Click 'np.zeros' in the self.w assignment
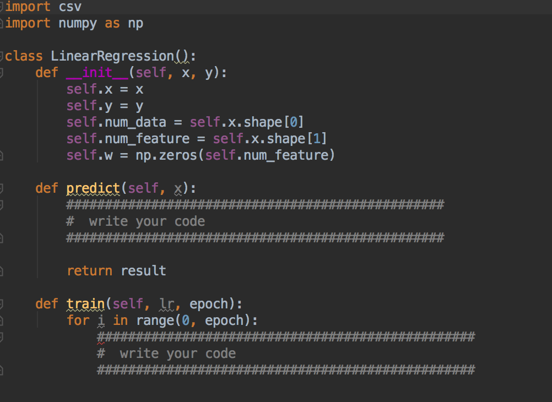Viewport: 552px width, 402px height. click(166, 156)
